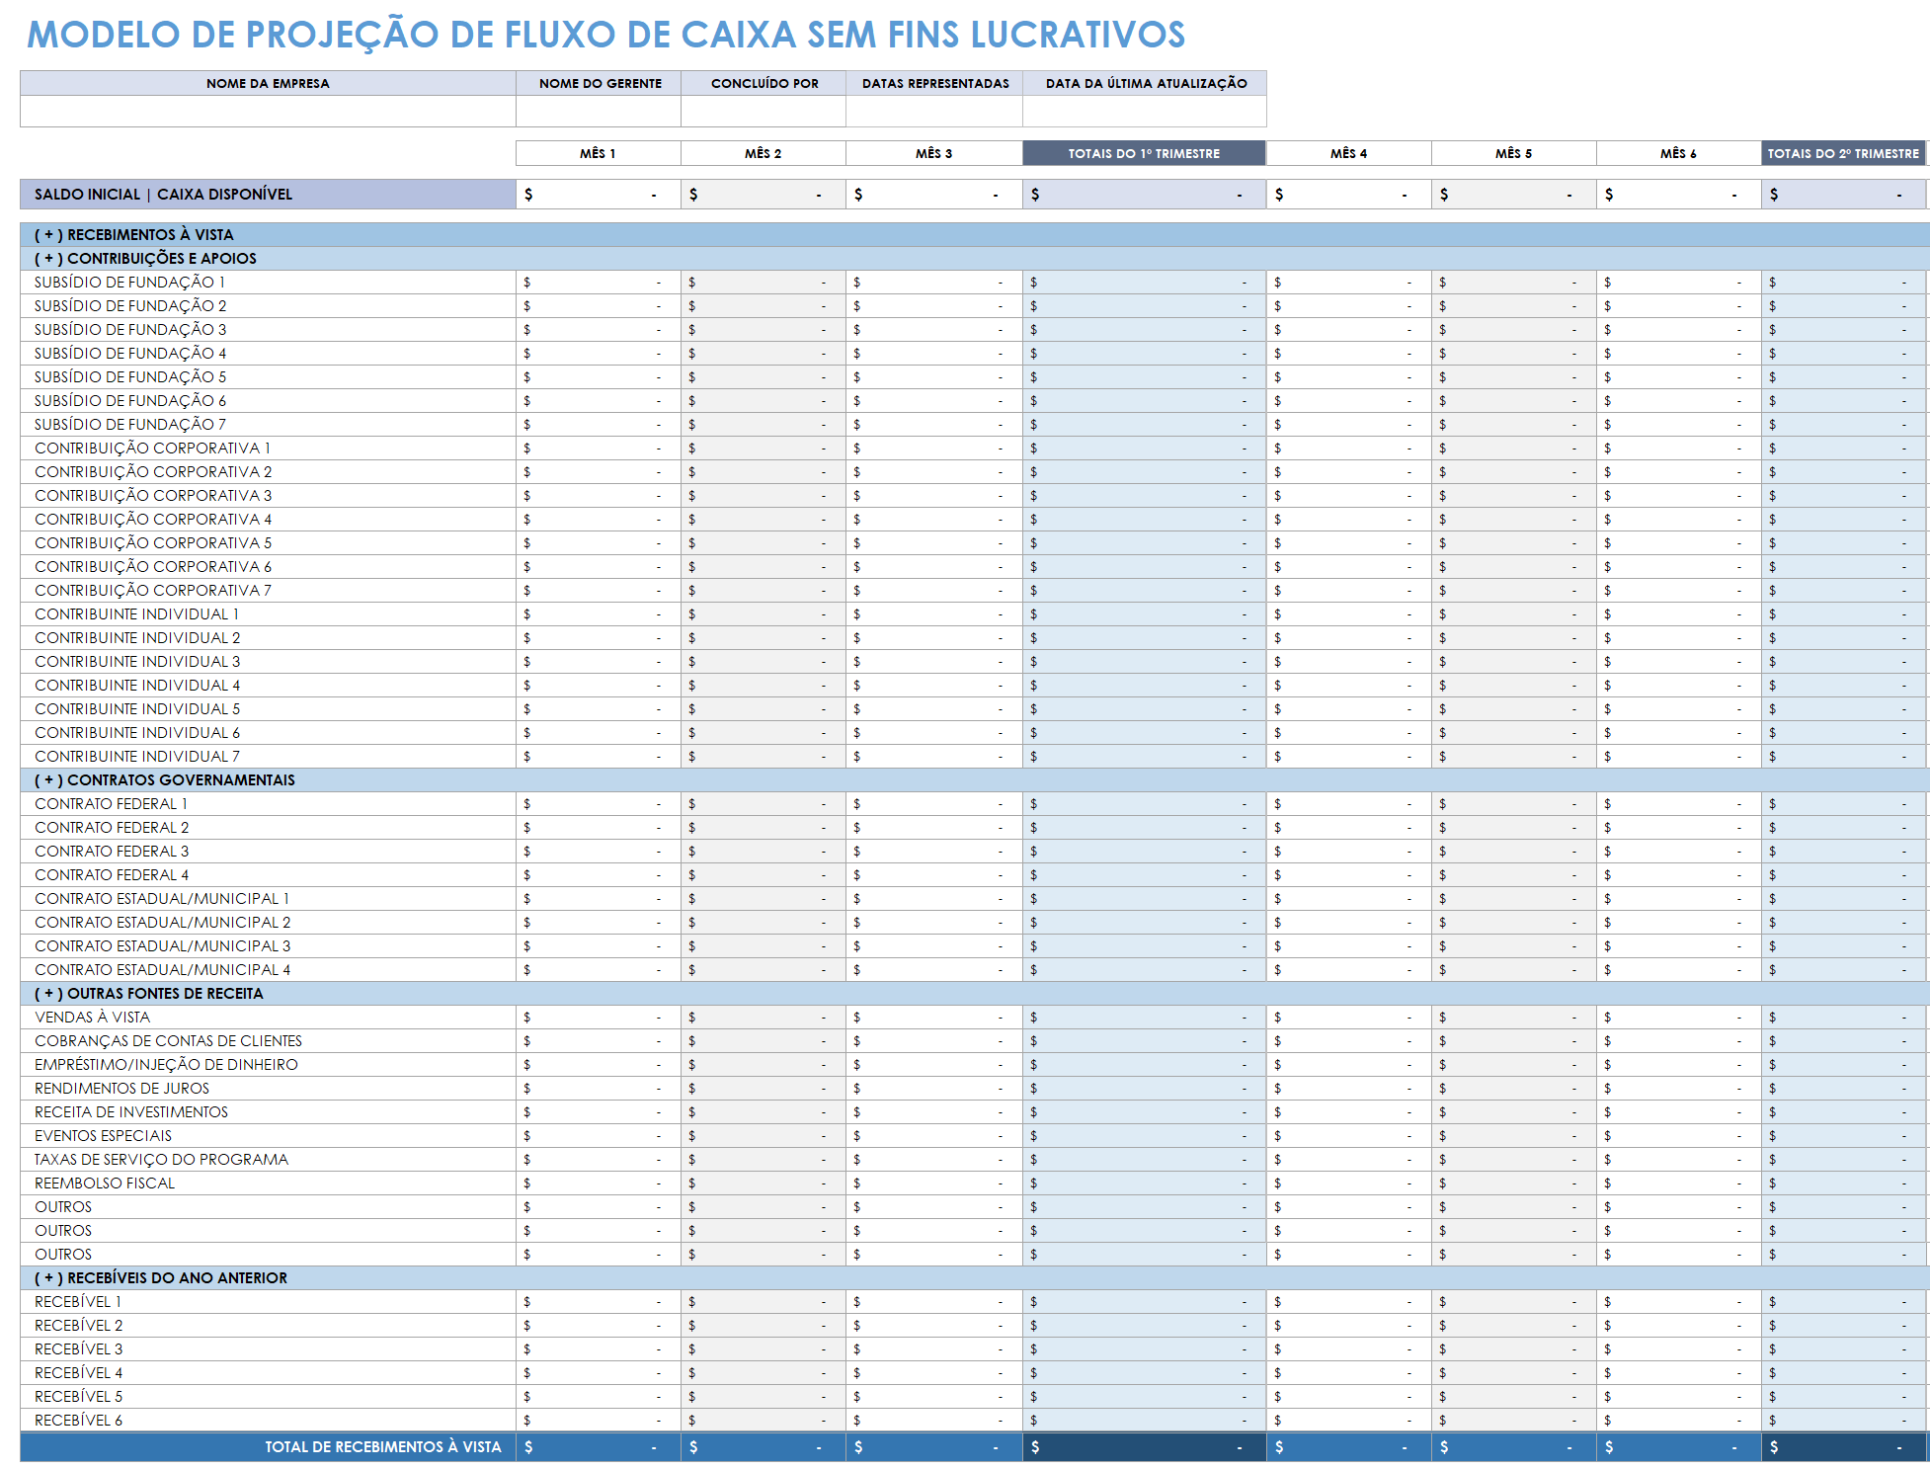Screen dimensions: 1930x1469
Task: Click SALDO INICIAL cell under MÊS 1
Action: click(x=599, y=195)
